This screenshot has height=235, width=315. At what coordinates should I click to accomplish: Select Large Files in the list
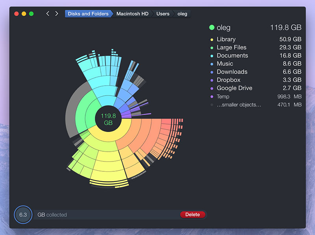point(232,48)
